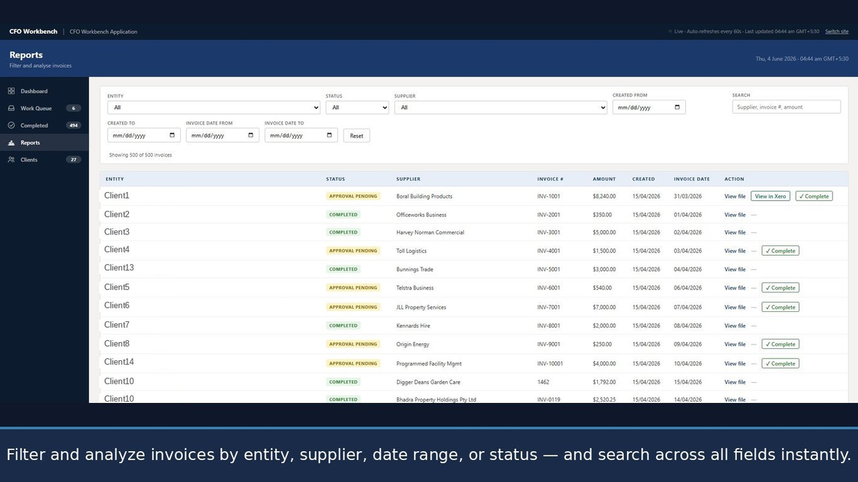Click the Clients people icon
Viewport: 858px width, 482px height.
(11, 159)
